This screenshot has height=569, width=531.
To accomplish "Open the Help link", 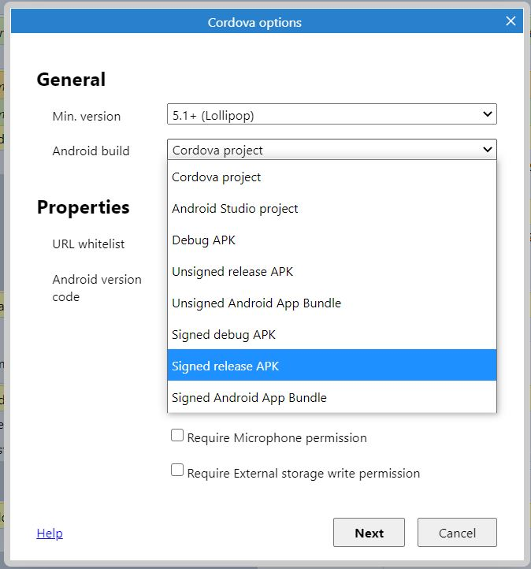I will [50, 533].
